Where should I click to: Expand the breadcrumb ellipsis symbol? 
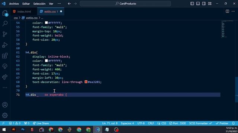(42, 18)
